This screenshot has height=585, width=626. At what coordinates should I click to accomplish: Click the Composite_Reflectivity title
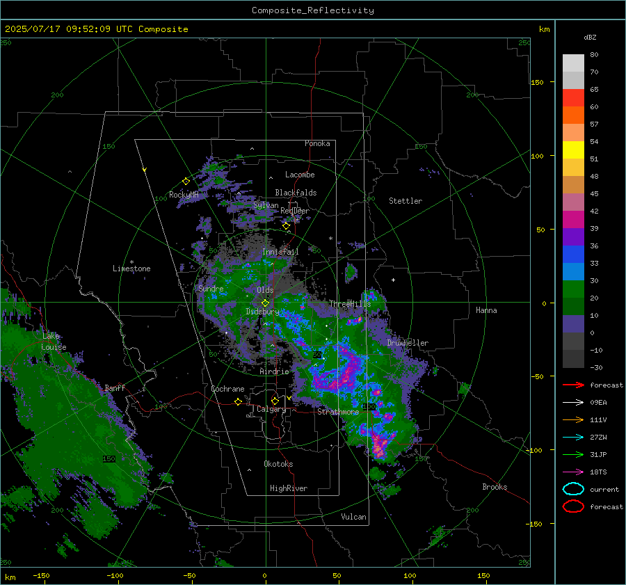point(313,10)
